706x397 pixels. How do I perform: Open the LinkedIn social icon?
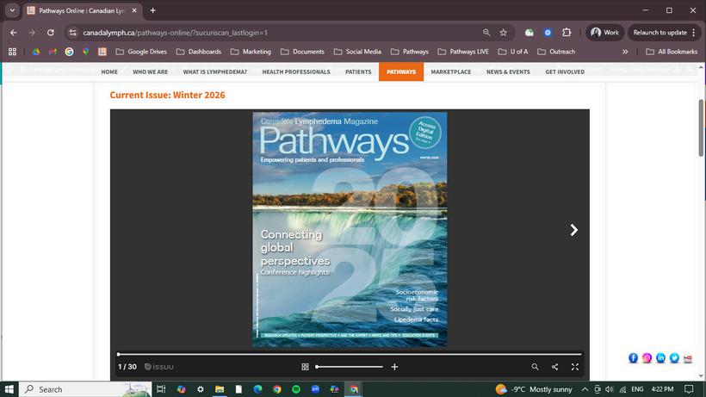tap(660, 358)
